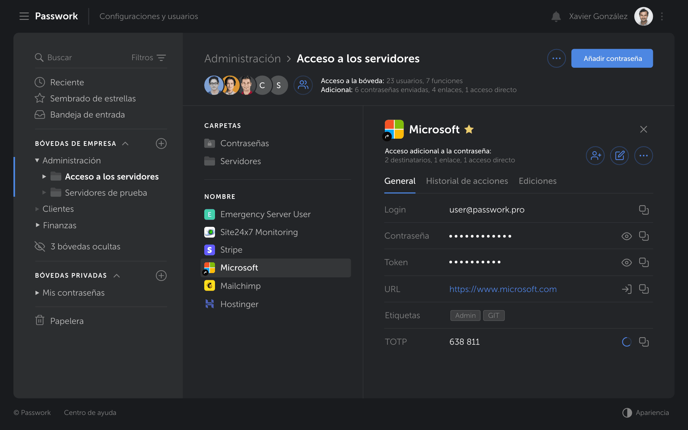Expand Acceso a los servidores folder
The image size is (688, 430).
click(x=44, y=177)
